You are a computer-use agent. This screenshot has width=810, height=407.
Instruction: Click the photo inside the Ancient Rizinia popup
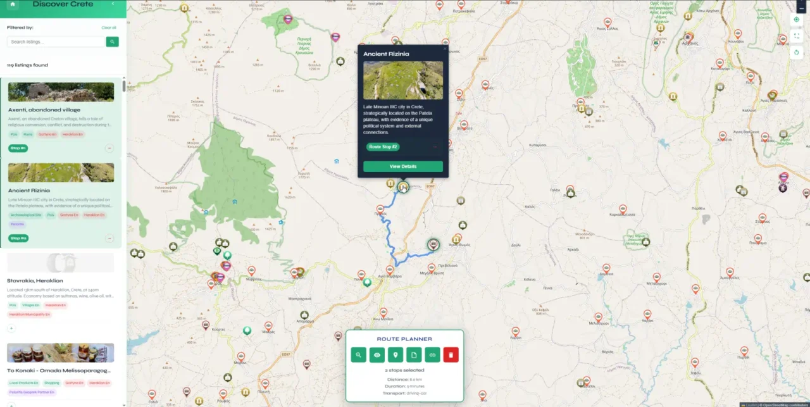403,80
